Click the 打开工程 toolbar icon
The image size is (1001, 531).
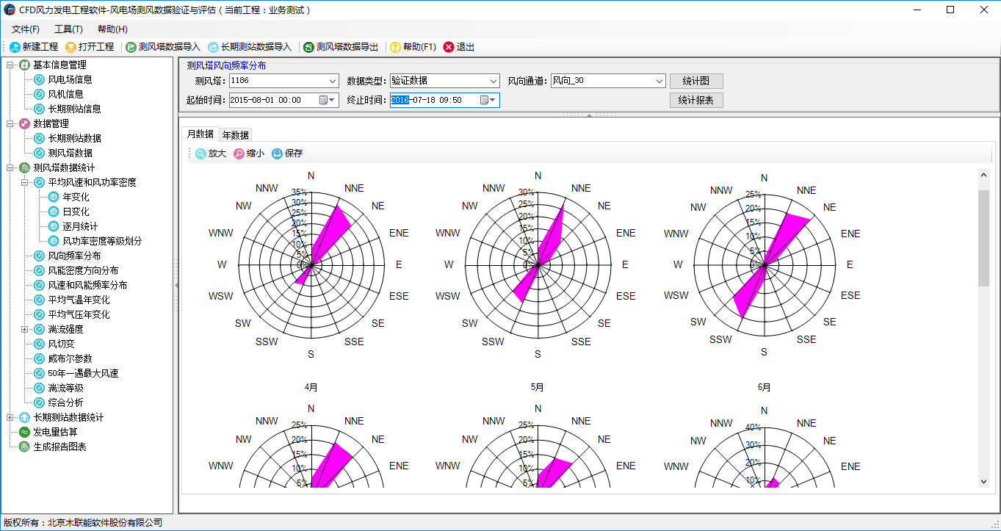coord(71,47)
